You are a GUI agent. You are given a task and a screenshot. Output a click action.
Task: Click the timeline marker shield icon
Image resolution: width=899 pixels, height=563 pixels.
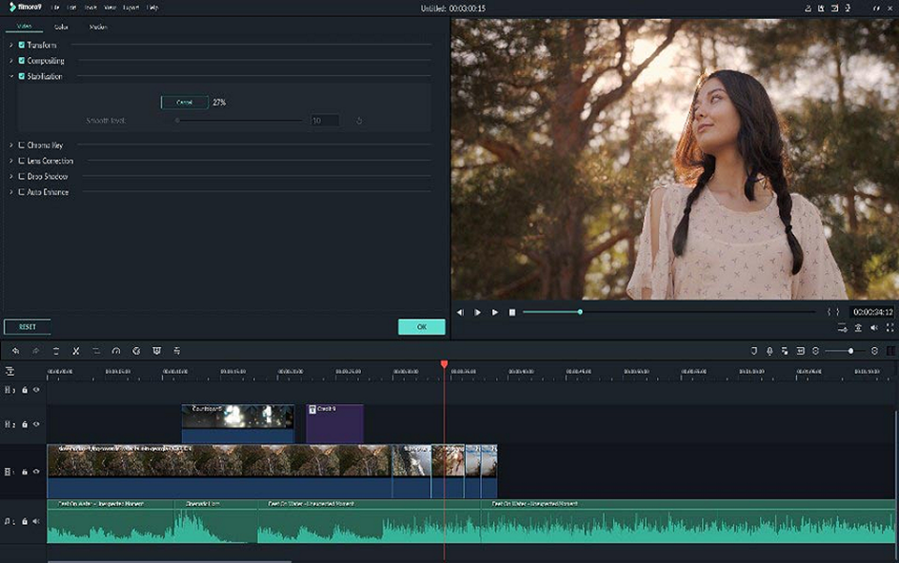[753, 351]
